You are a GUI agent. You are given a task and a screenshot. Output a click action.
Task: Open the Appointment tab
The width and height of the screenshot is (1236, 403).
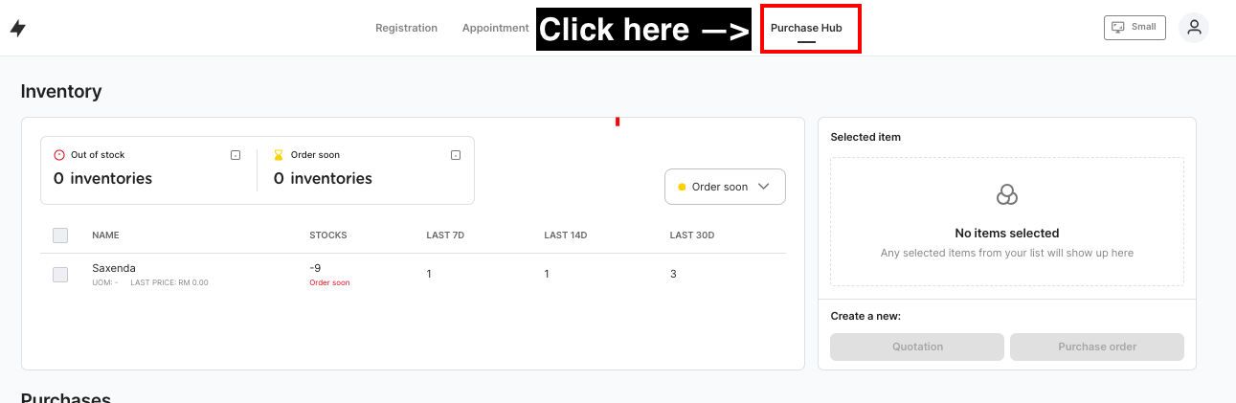pyautogui.click(x=495, y=29)
